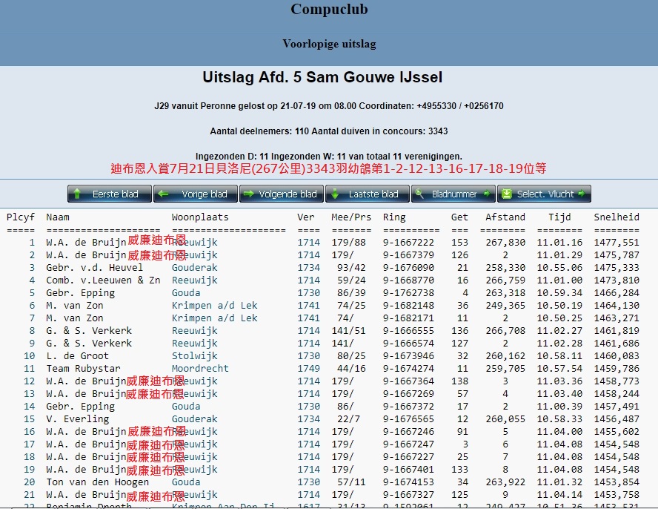Click ring number 9-1667379

click(x=408, y=255)
